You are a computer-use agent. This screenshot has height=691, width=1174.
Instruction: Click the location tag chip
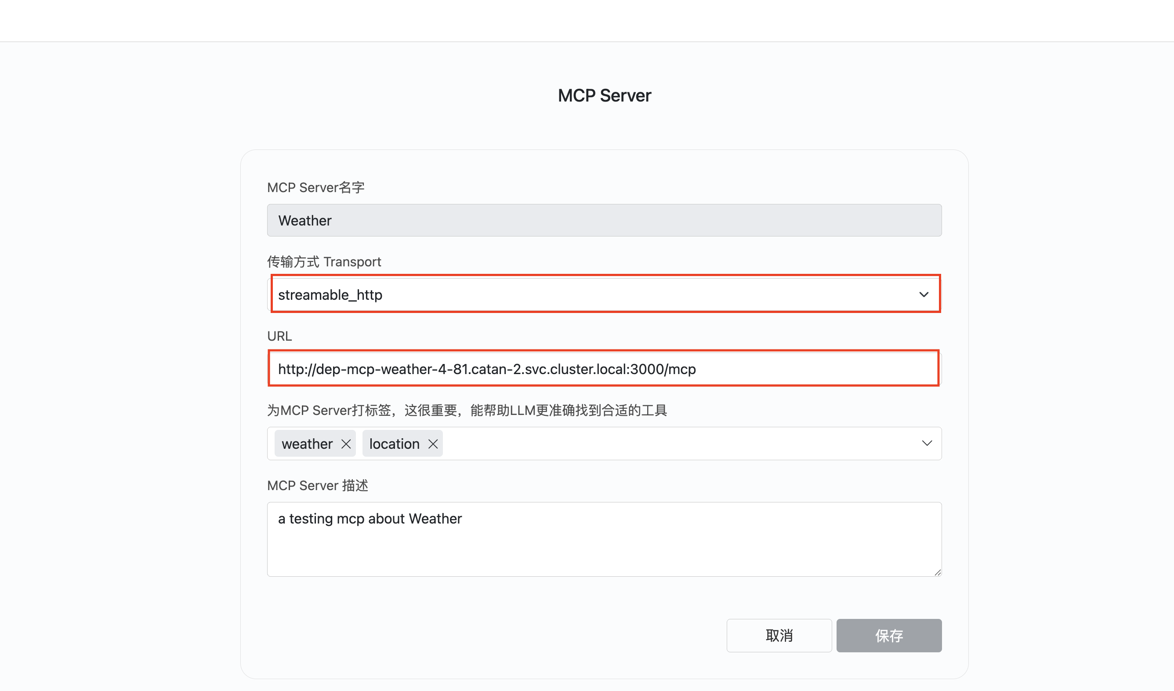[394, 444]
